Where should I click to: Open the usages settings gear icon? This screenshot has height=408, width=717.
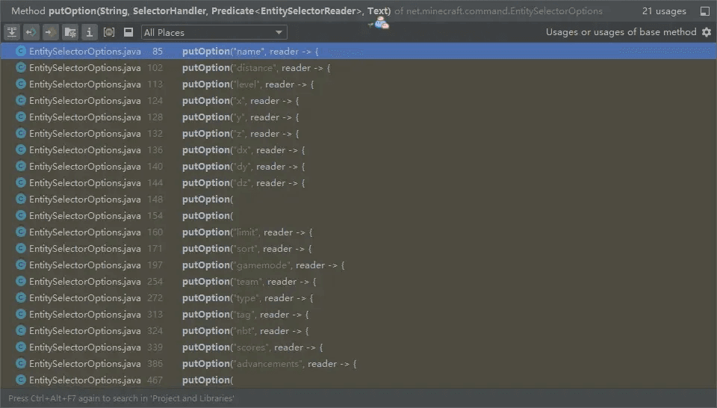pos(707,32)
